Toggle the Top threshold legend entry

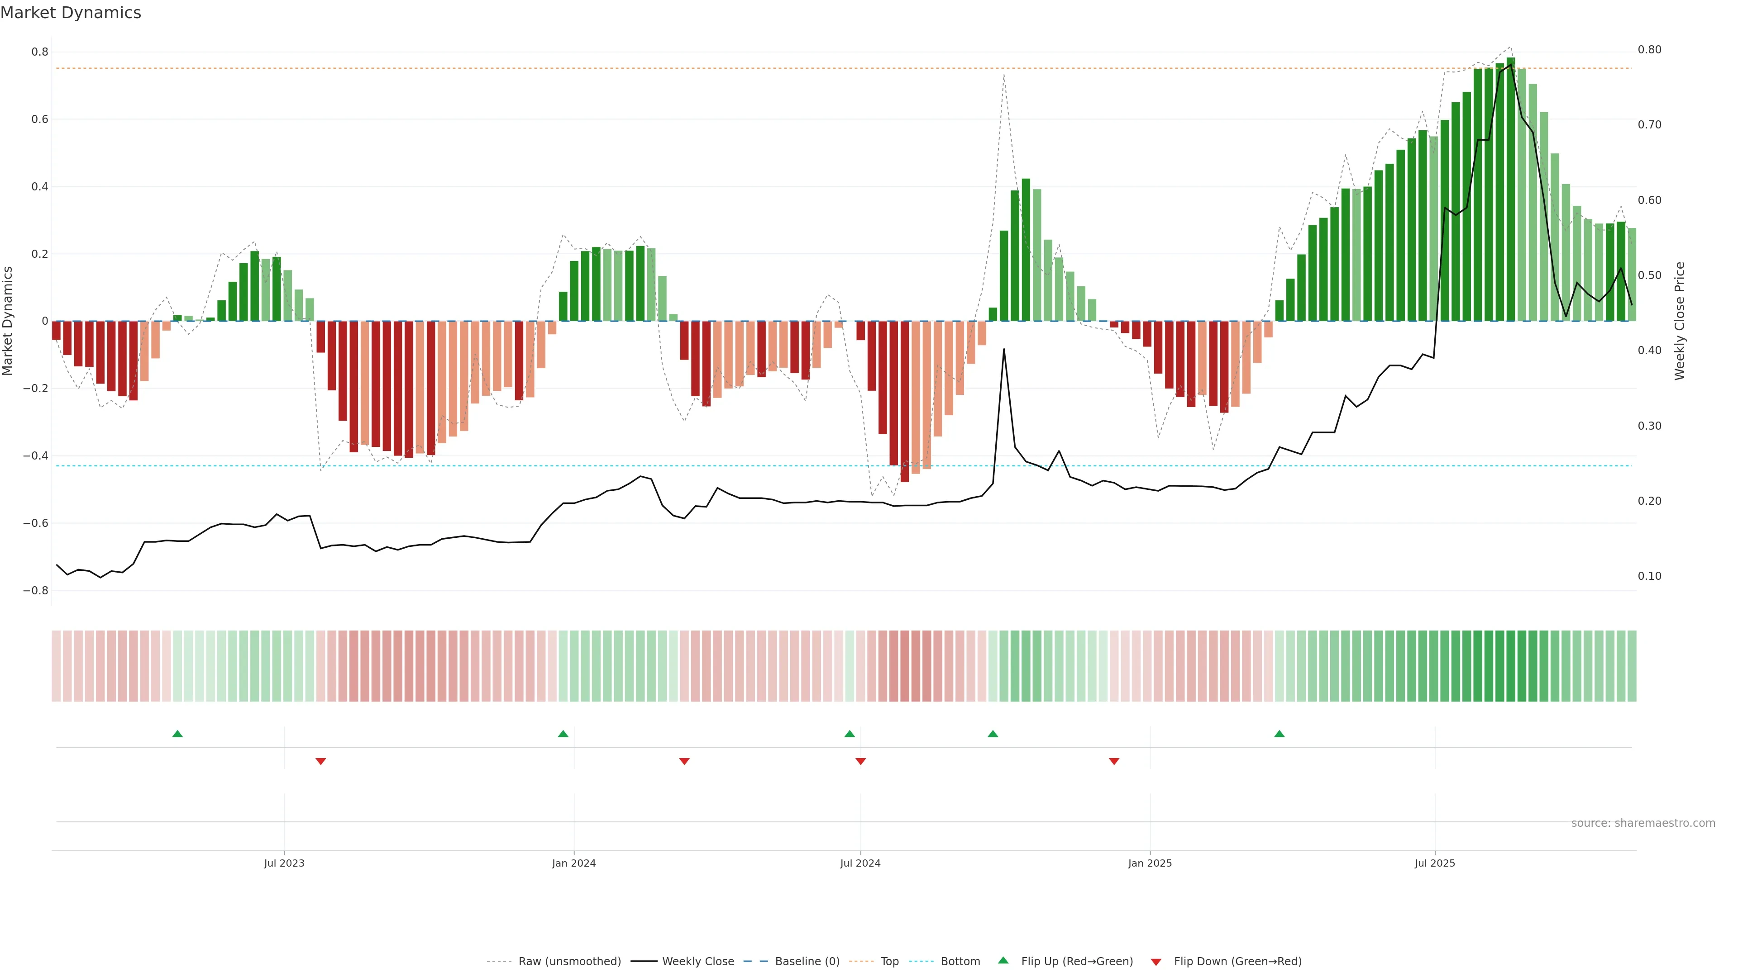(889, 962)
